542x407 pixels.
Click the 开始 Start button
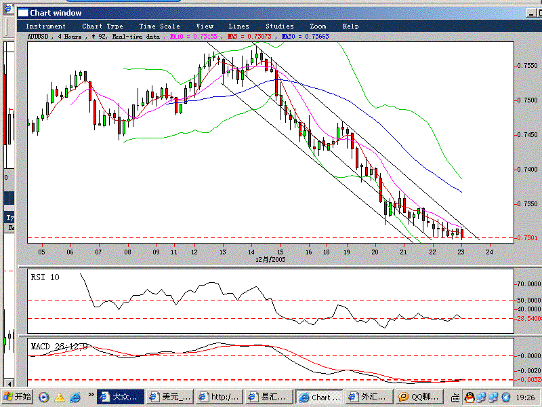(x=18, y=397)
